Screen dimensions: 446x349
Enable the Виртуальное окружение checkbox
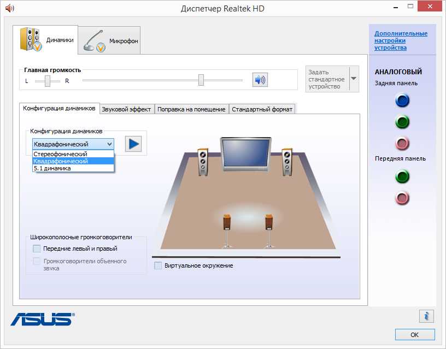pos(159,265)
